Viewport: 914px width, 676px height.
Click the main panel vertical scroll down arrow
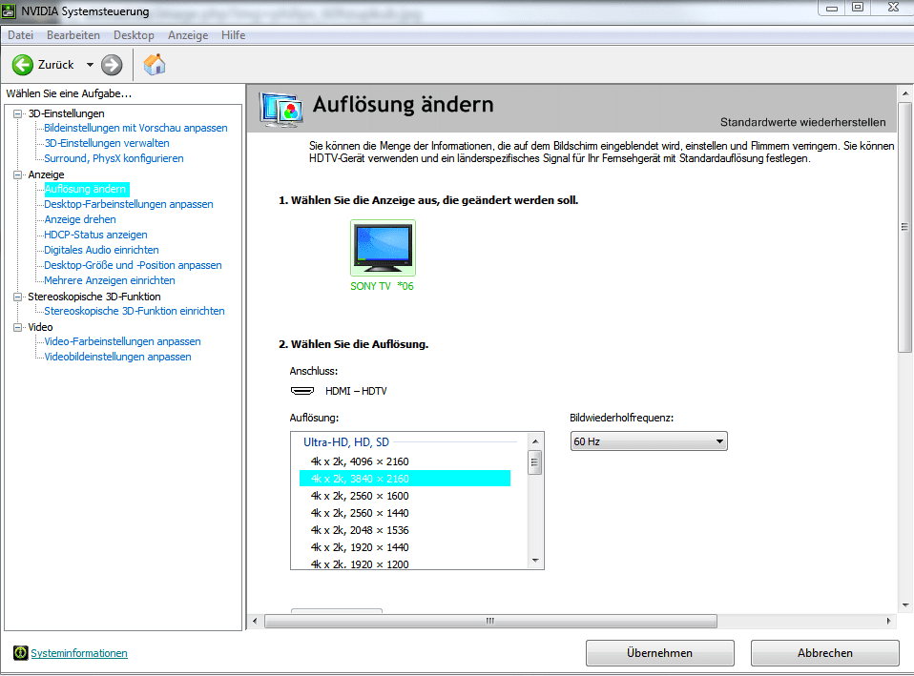(x=905, y=604)
